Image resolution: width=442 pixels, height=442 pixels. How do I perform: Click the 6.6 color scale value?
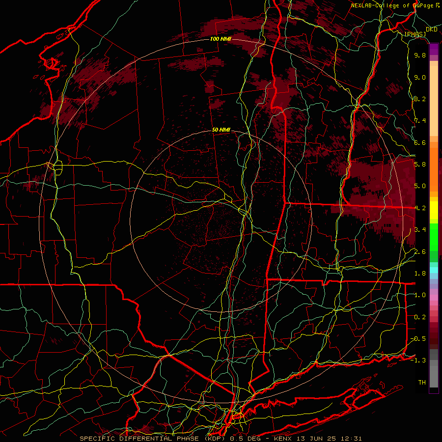click(x=420, y=143)
